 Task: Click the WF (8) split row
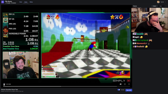point(20,20)
